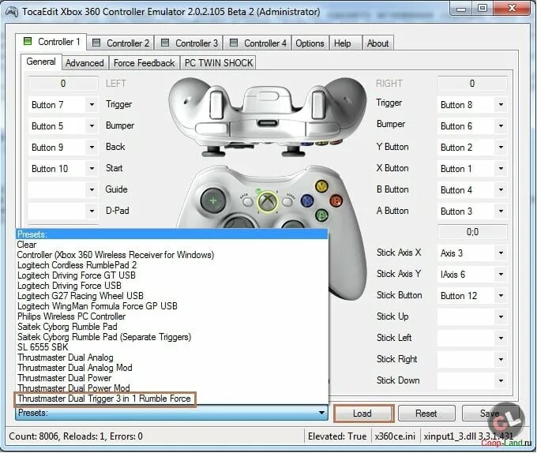Viewport: 537px width, 453px height.
Task: Select Thrustmaster Dual Trigger 3 in 1 Rumble Force
Action: click(x=171, y=399)
